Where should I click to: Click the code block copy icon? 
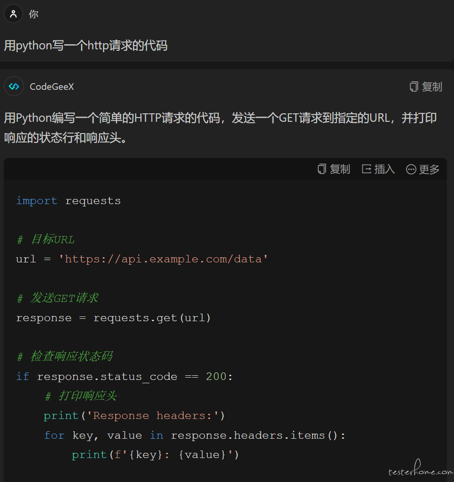pos(321,169)
